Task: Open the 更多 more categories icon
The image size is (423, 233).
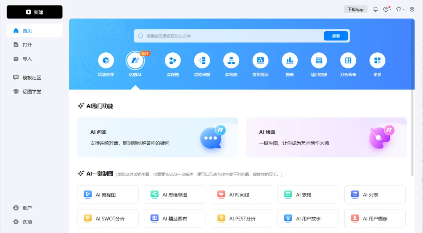Action: pos(378,60)
